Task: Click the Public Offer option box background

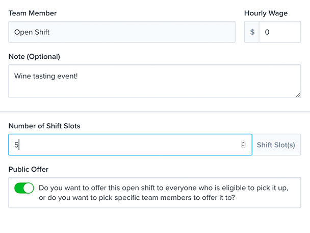Action: [x=154, y=193]
